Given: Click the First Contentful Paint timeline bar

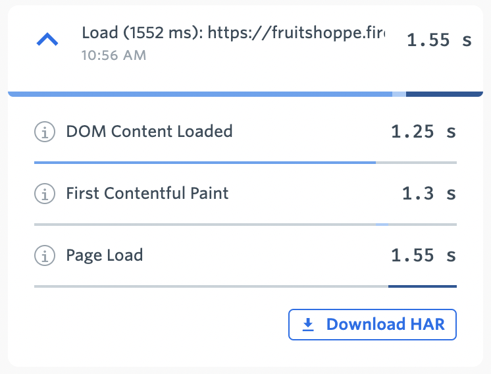Looking at the screenshot, I should coord(245,225).
